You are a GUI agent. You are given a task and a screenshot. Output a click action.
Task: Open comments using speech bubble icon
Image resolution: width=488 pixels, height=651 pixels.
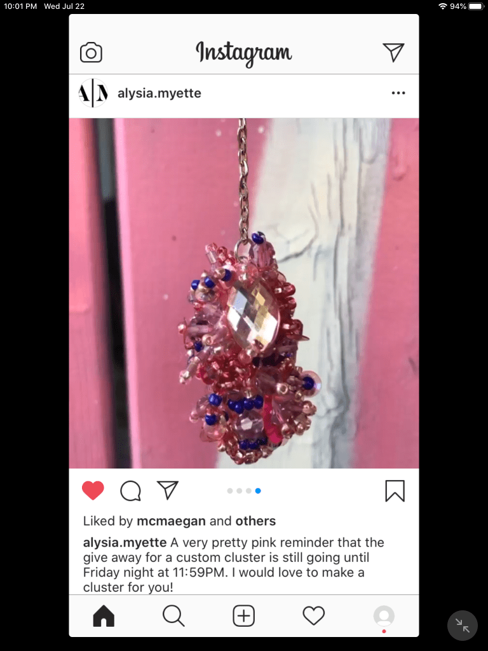click(x=131, y=491)
